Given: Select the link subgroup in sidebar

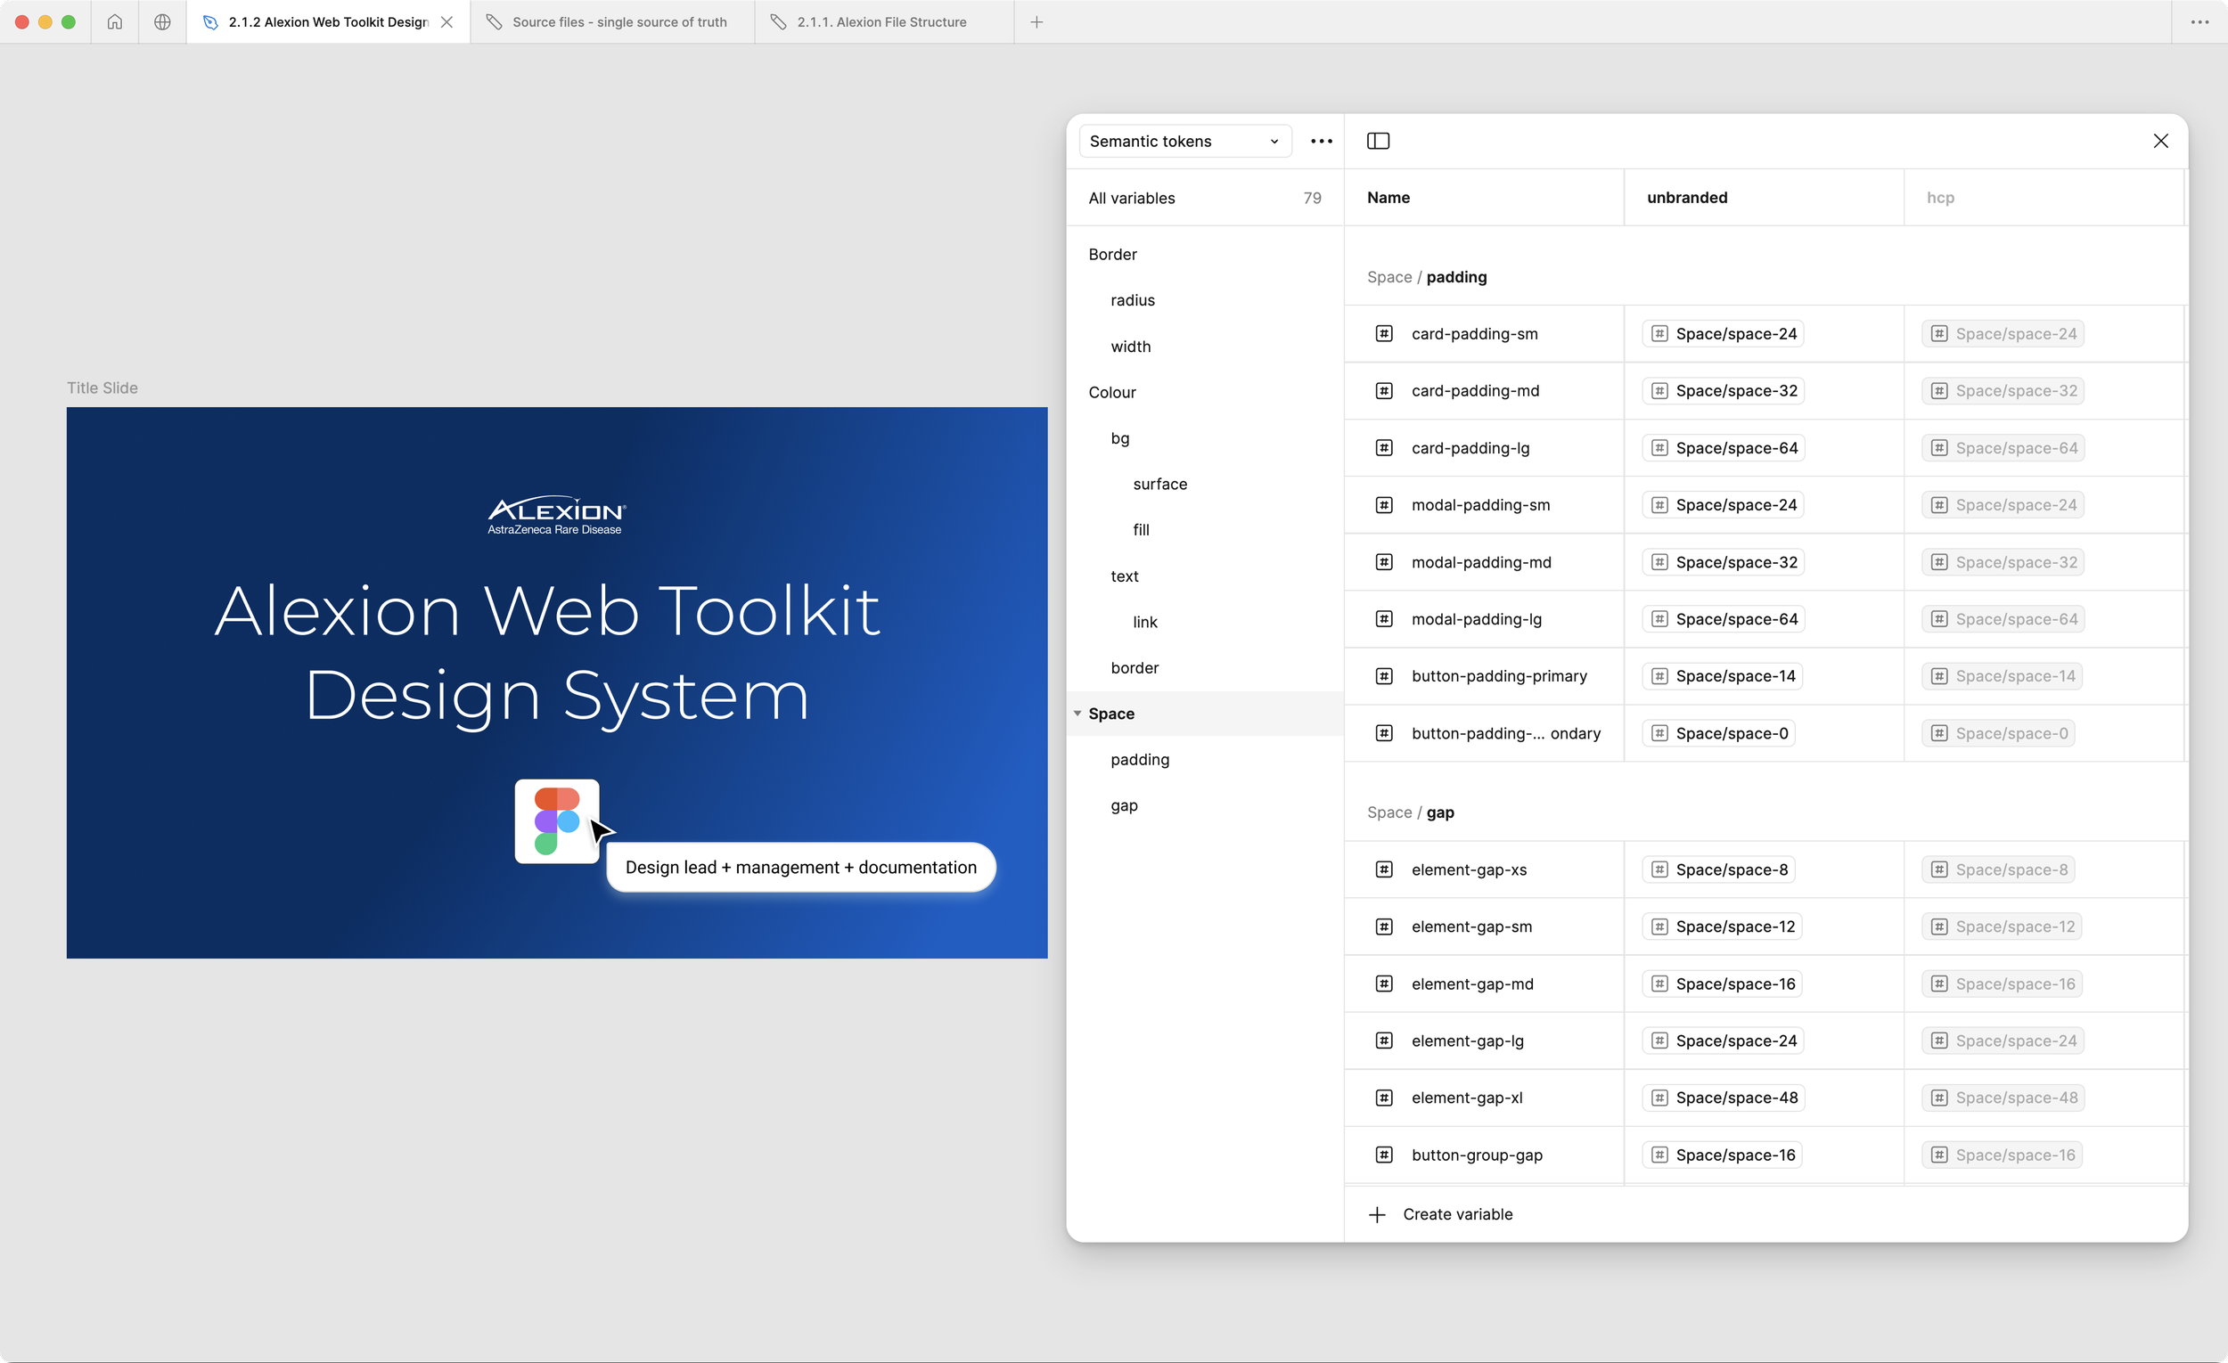Looking at the screenshot, I should [1144, 622].
